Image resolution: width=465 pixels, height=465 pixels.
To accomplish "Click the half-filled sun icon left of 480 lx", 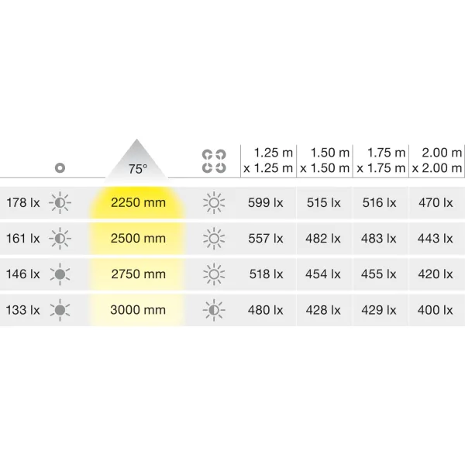I will tap(214, 310).
